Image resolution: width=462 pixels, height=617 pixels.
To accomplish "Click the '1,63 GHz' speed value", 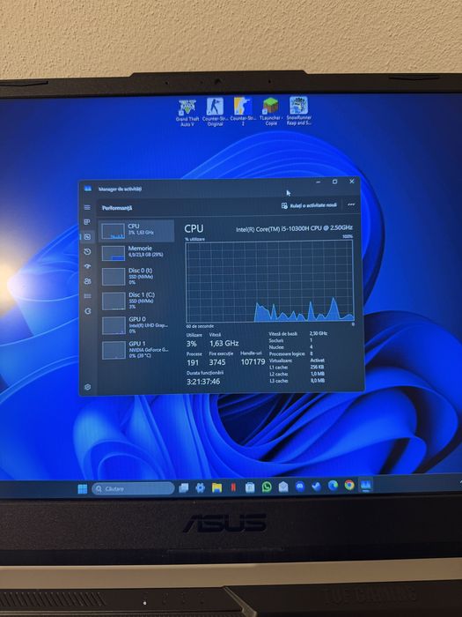I will [x=224, y=343].
